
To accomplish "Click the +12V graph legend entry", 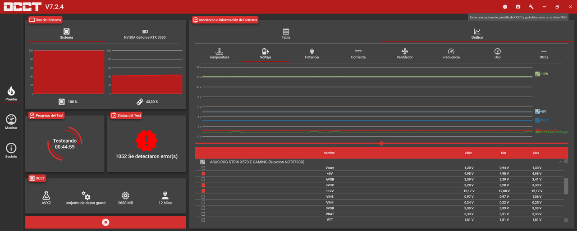I will pyautogui.click(x=541, y=74).
